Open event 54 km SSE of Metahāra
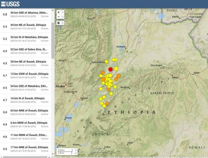Viewport: 208px width, 158px height. [x=26, y=88]
